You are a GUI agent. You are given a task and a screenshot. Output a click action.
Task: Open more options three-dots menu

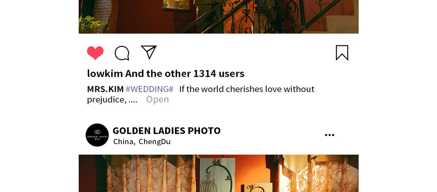coord(329,135)
